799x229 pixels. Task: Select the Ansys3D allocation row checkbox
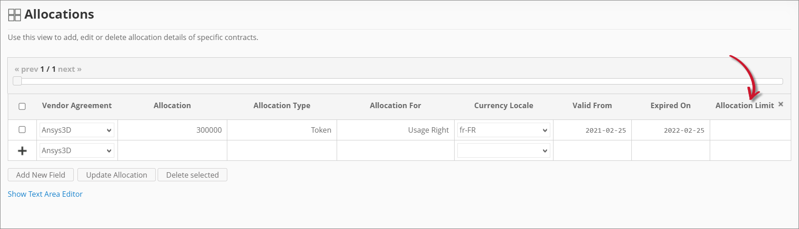22,130
